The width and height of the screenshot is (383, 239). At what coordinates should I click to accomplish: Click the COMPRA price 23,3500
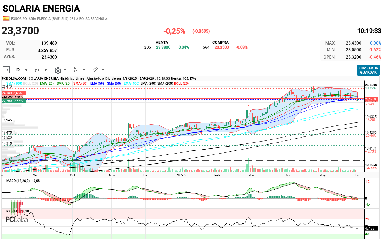(222, 47)
